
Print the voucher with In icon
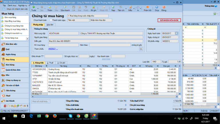pyautogui.click(x=138, y=8)
